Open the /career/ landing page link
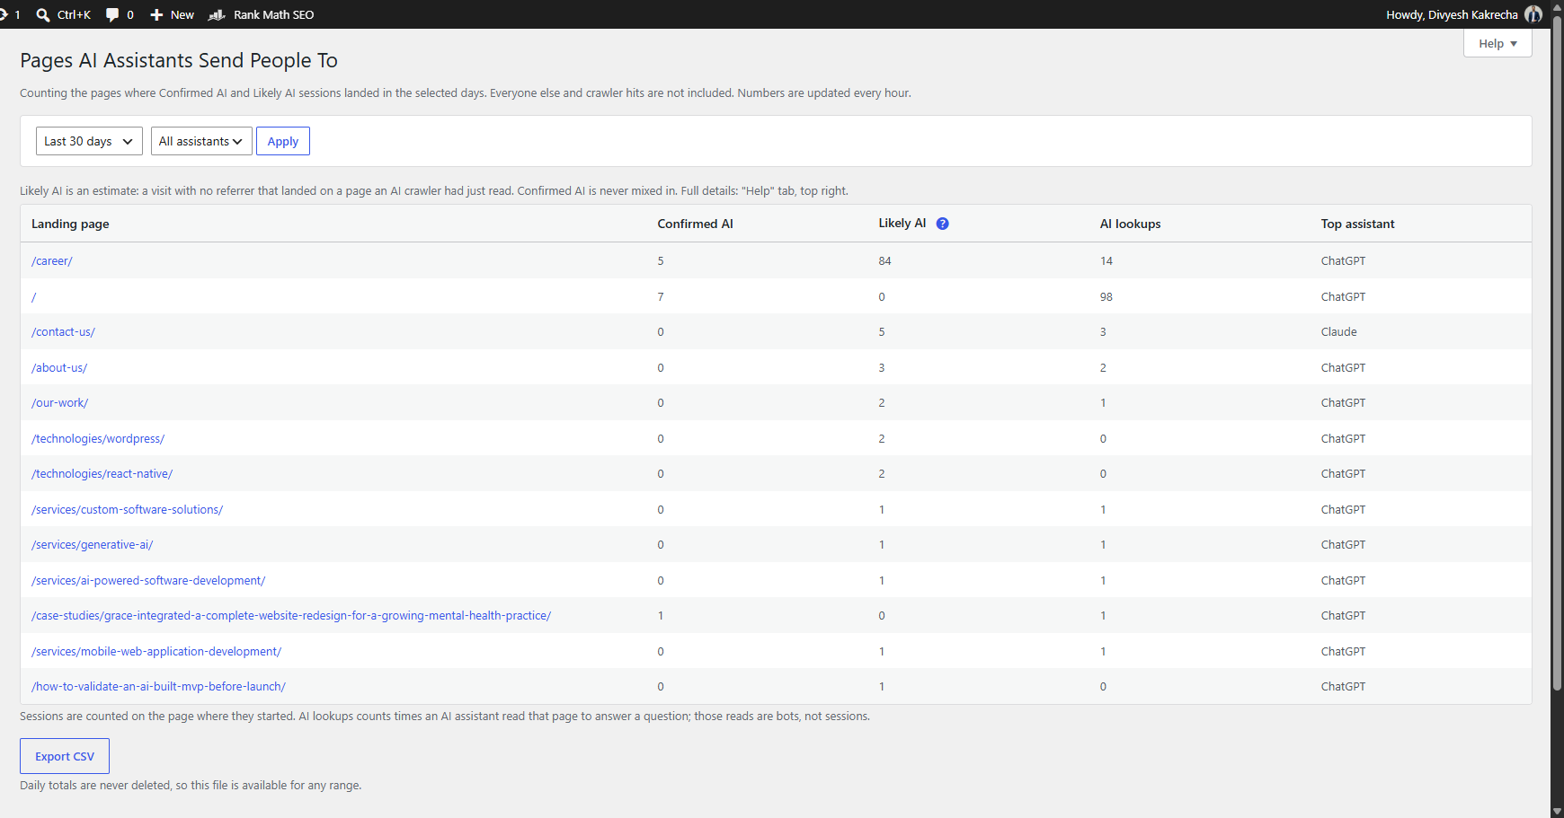 coord(52,260)
